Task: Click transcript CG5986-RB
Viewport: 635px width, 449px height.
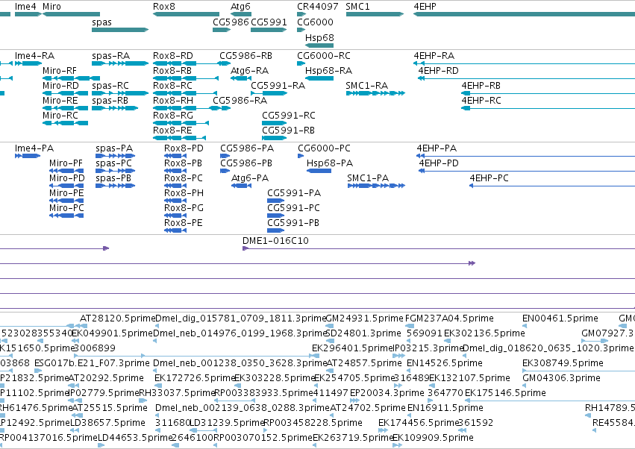Action: [245, 56]
